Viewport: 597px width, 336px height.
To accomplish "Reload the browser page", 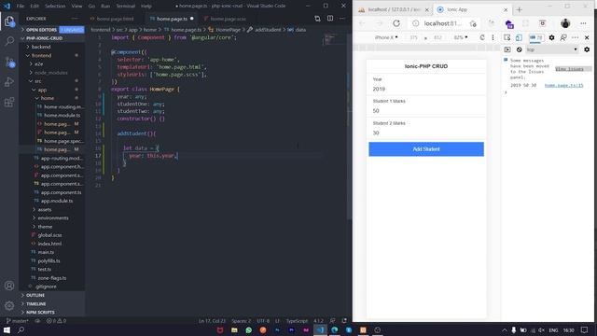I will coord(396,23).
